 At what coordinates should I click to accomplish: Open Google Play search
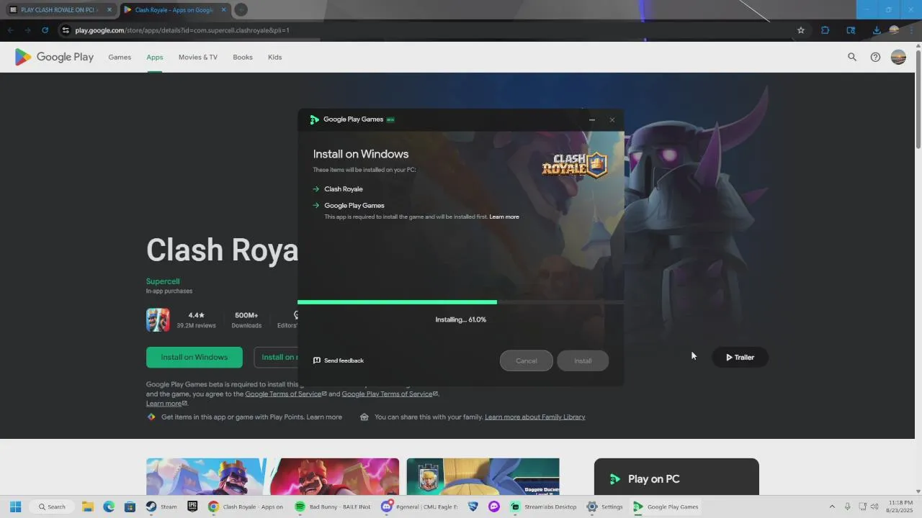[x=852, y=58]
